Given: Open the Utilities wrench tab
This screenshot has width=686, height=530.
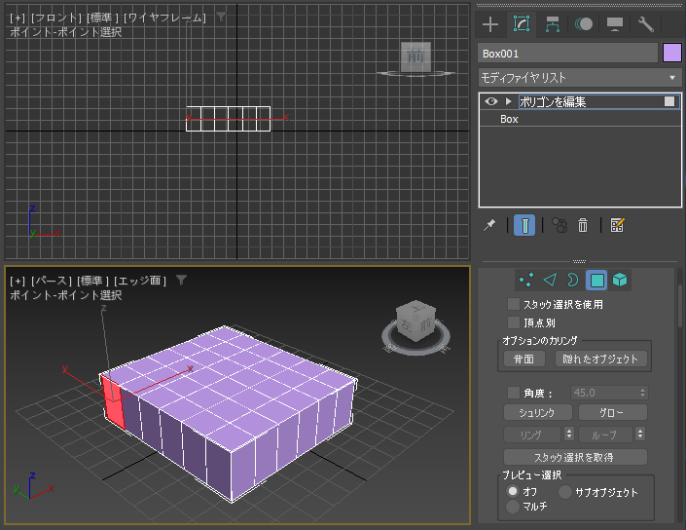Looking at the screenshot, I should (646, 24).
